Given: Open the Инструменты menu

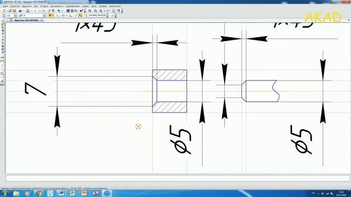Looking at the screenshot, I should pyautogui.click(x=57, y=6).
